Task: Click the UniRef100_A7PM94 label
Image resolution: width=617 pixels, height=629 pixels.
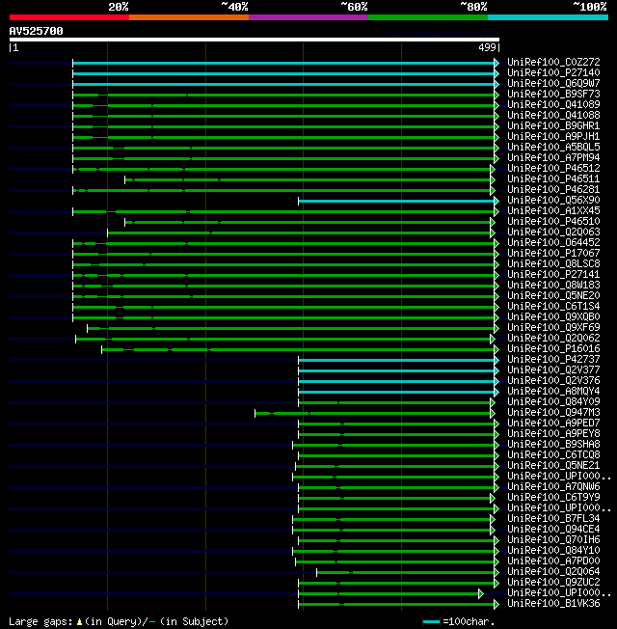Action: click(553, 158)
